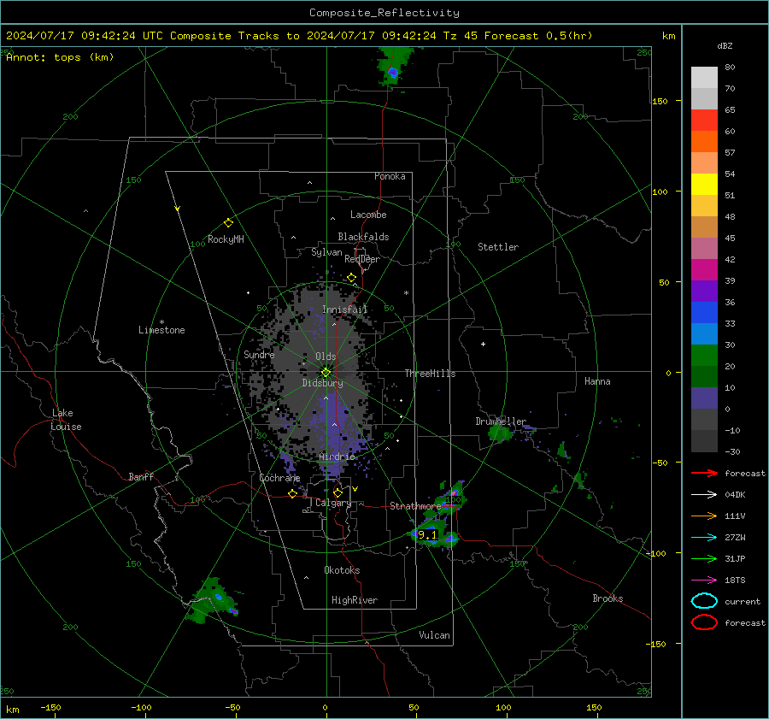The image size is (769, 719).
Task: Choose the green 31JP track arrow
Action: tap(704, 558)
